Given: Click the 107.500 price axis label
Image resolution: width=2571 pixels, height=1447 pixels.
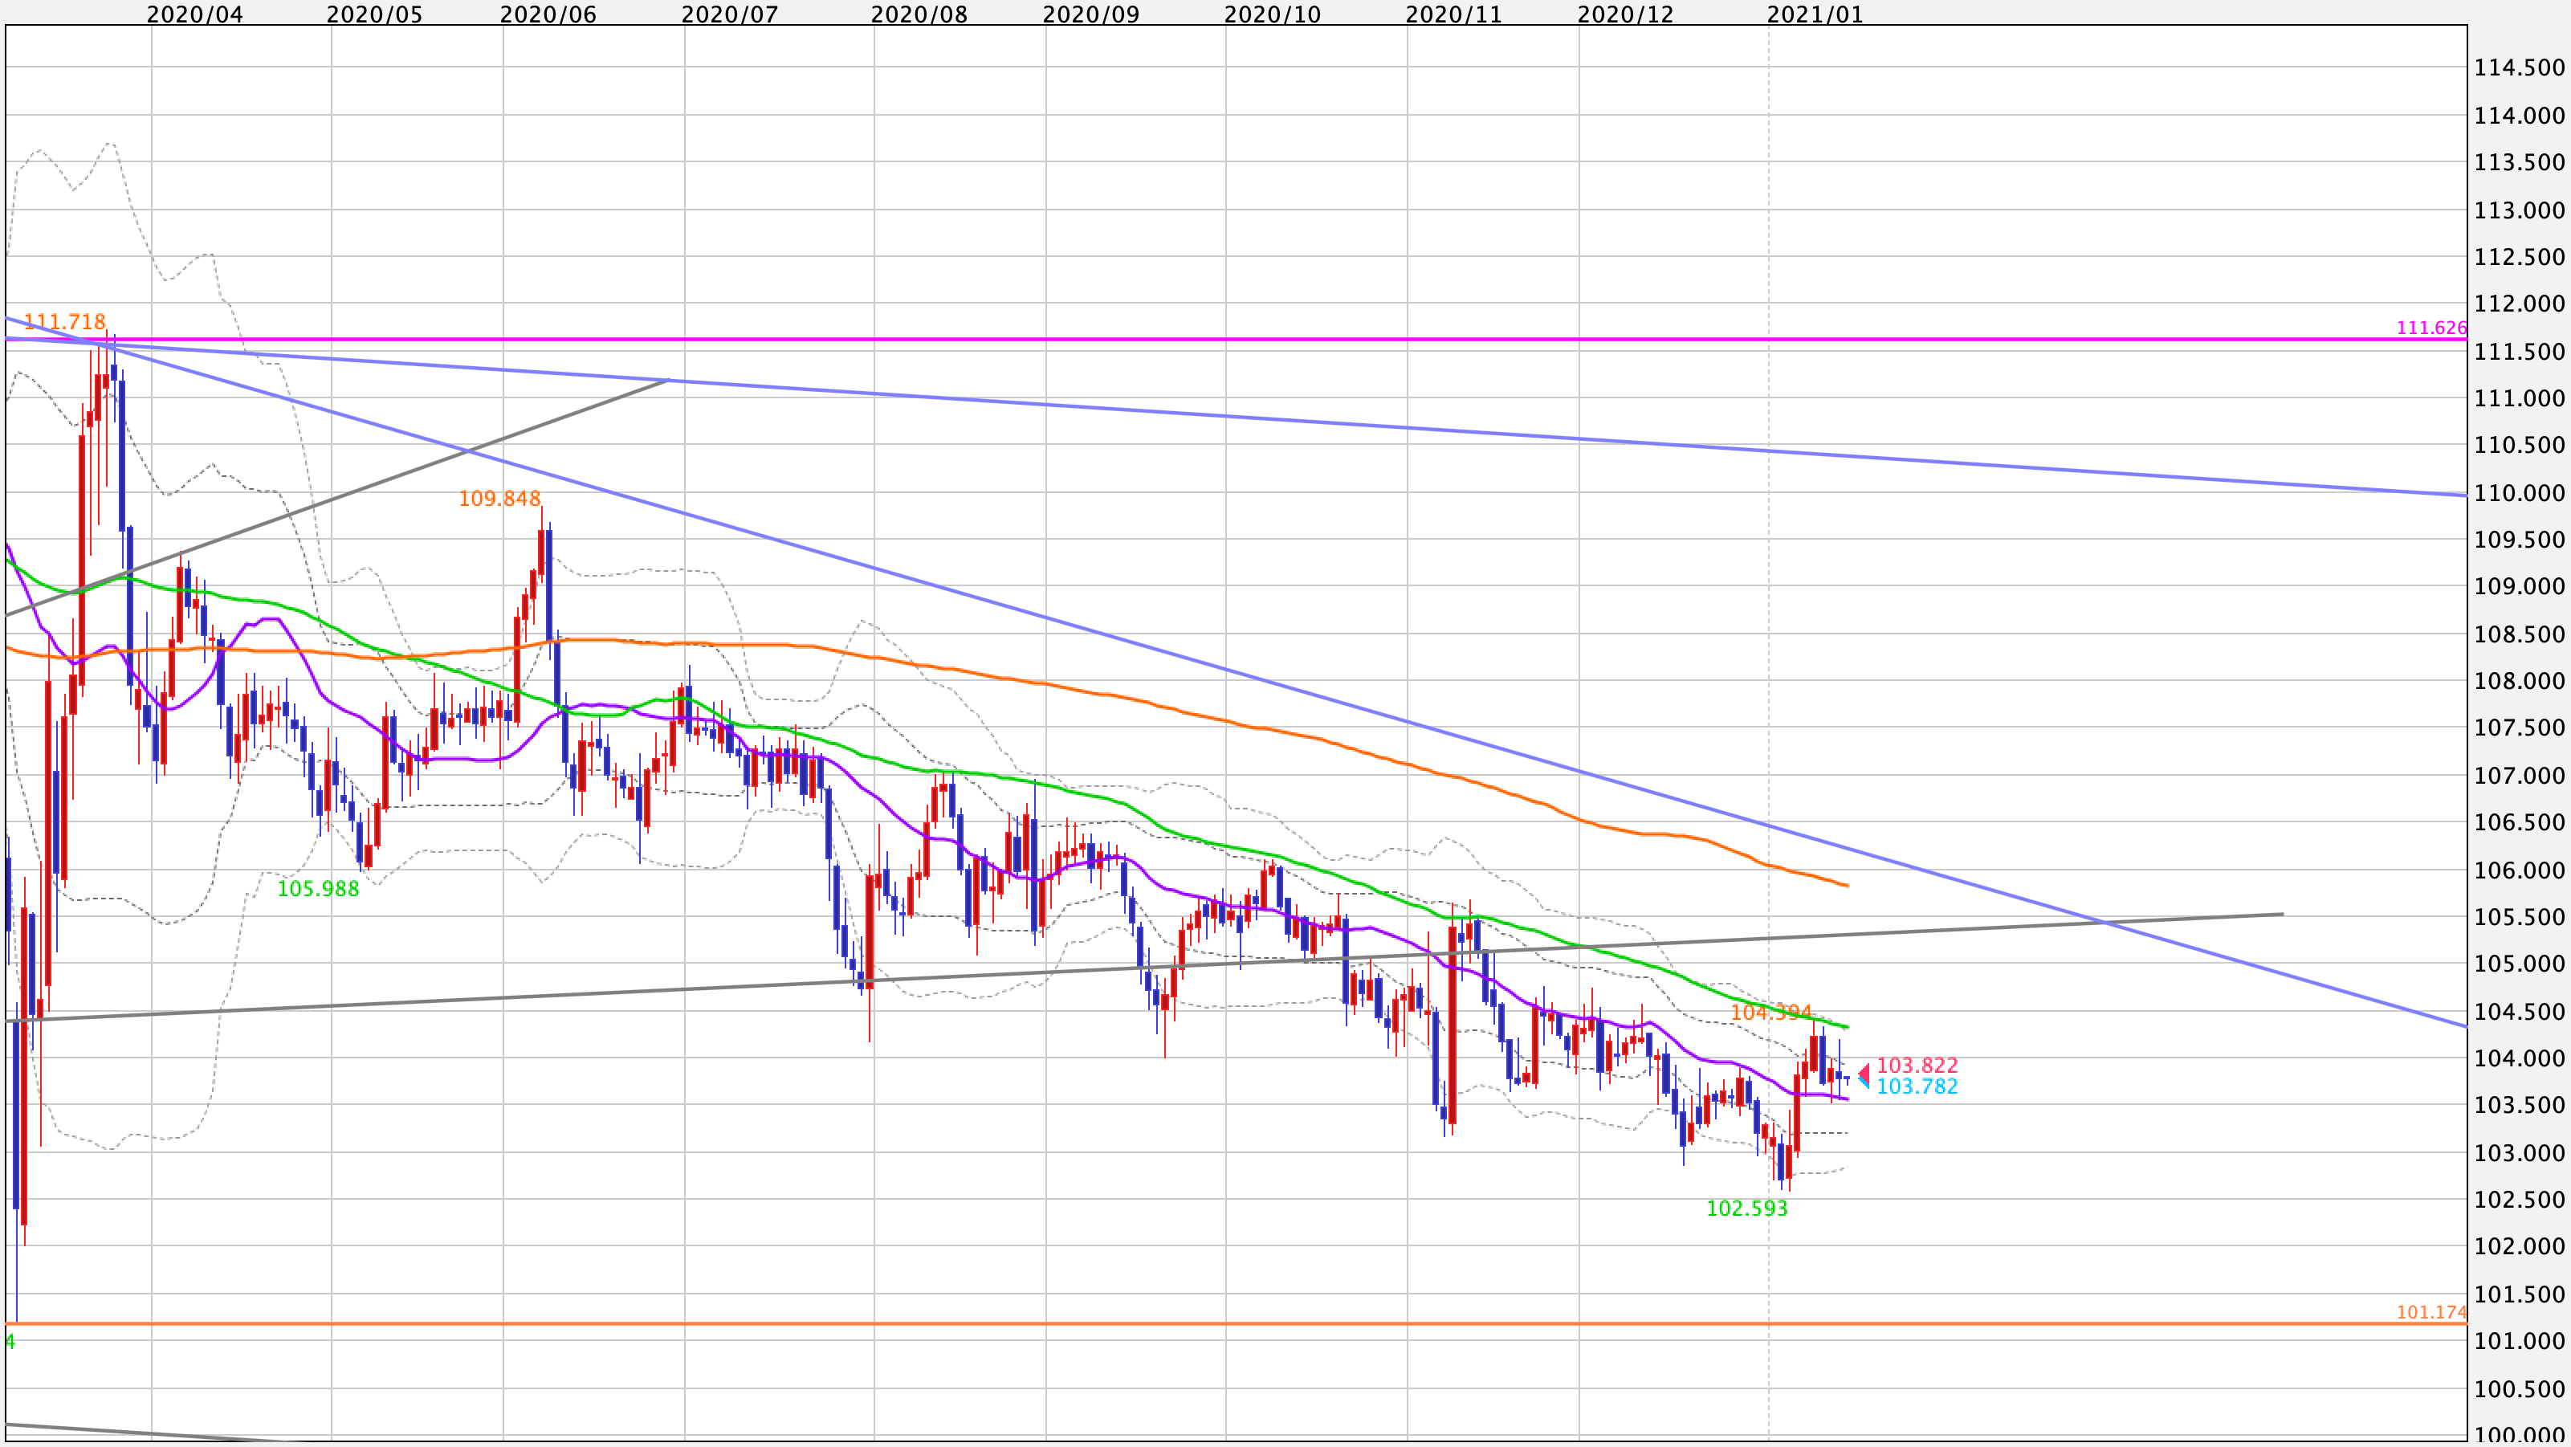Looking at the screenshot, I should tap(2519, 728).
